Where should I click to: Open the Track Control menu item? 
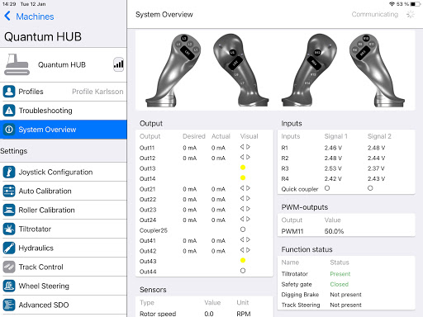click(x=64, y=267)
